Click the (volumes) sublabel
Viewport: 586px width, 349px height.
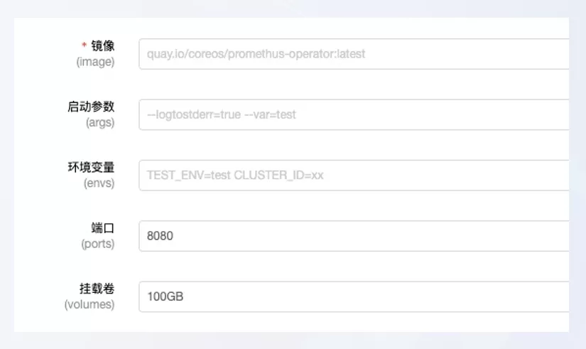point(89,304)
